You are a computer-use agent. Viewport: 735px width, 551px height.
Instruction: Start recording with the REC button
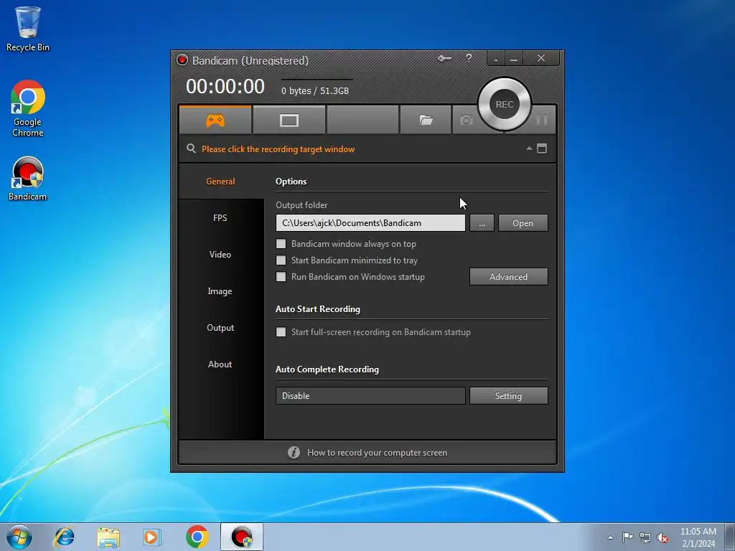(x=505, y=104)
